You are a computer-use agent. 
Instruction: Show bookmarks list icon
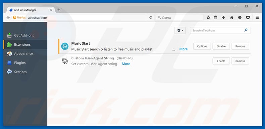point(215,17)
